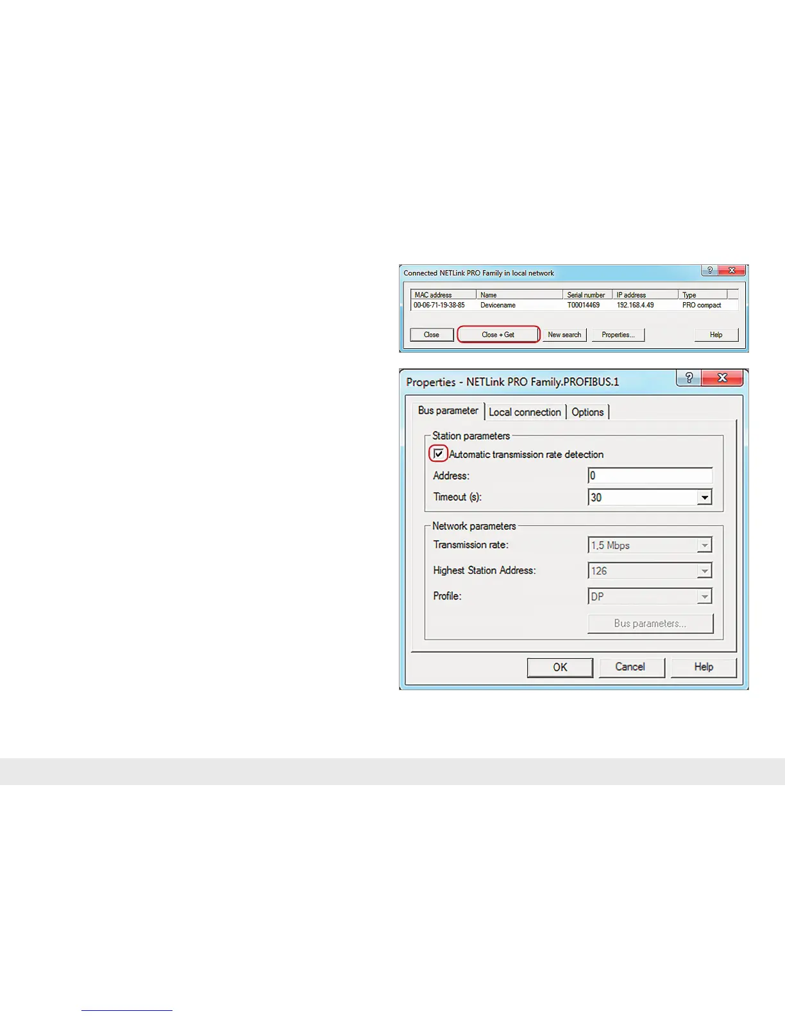Viewport: 785px width, 1016px height.
Task: Toggle Automatic transmission rate detection checkbox
Action: [x=439, y=454]
